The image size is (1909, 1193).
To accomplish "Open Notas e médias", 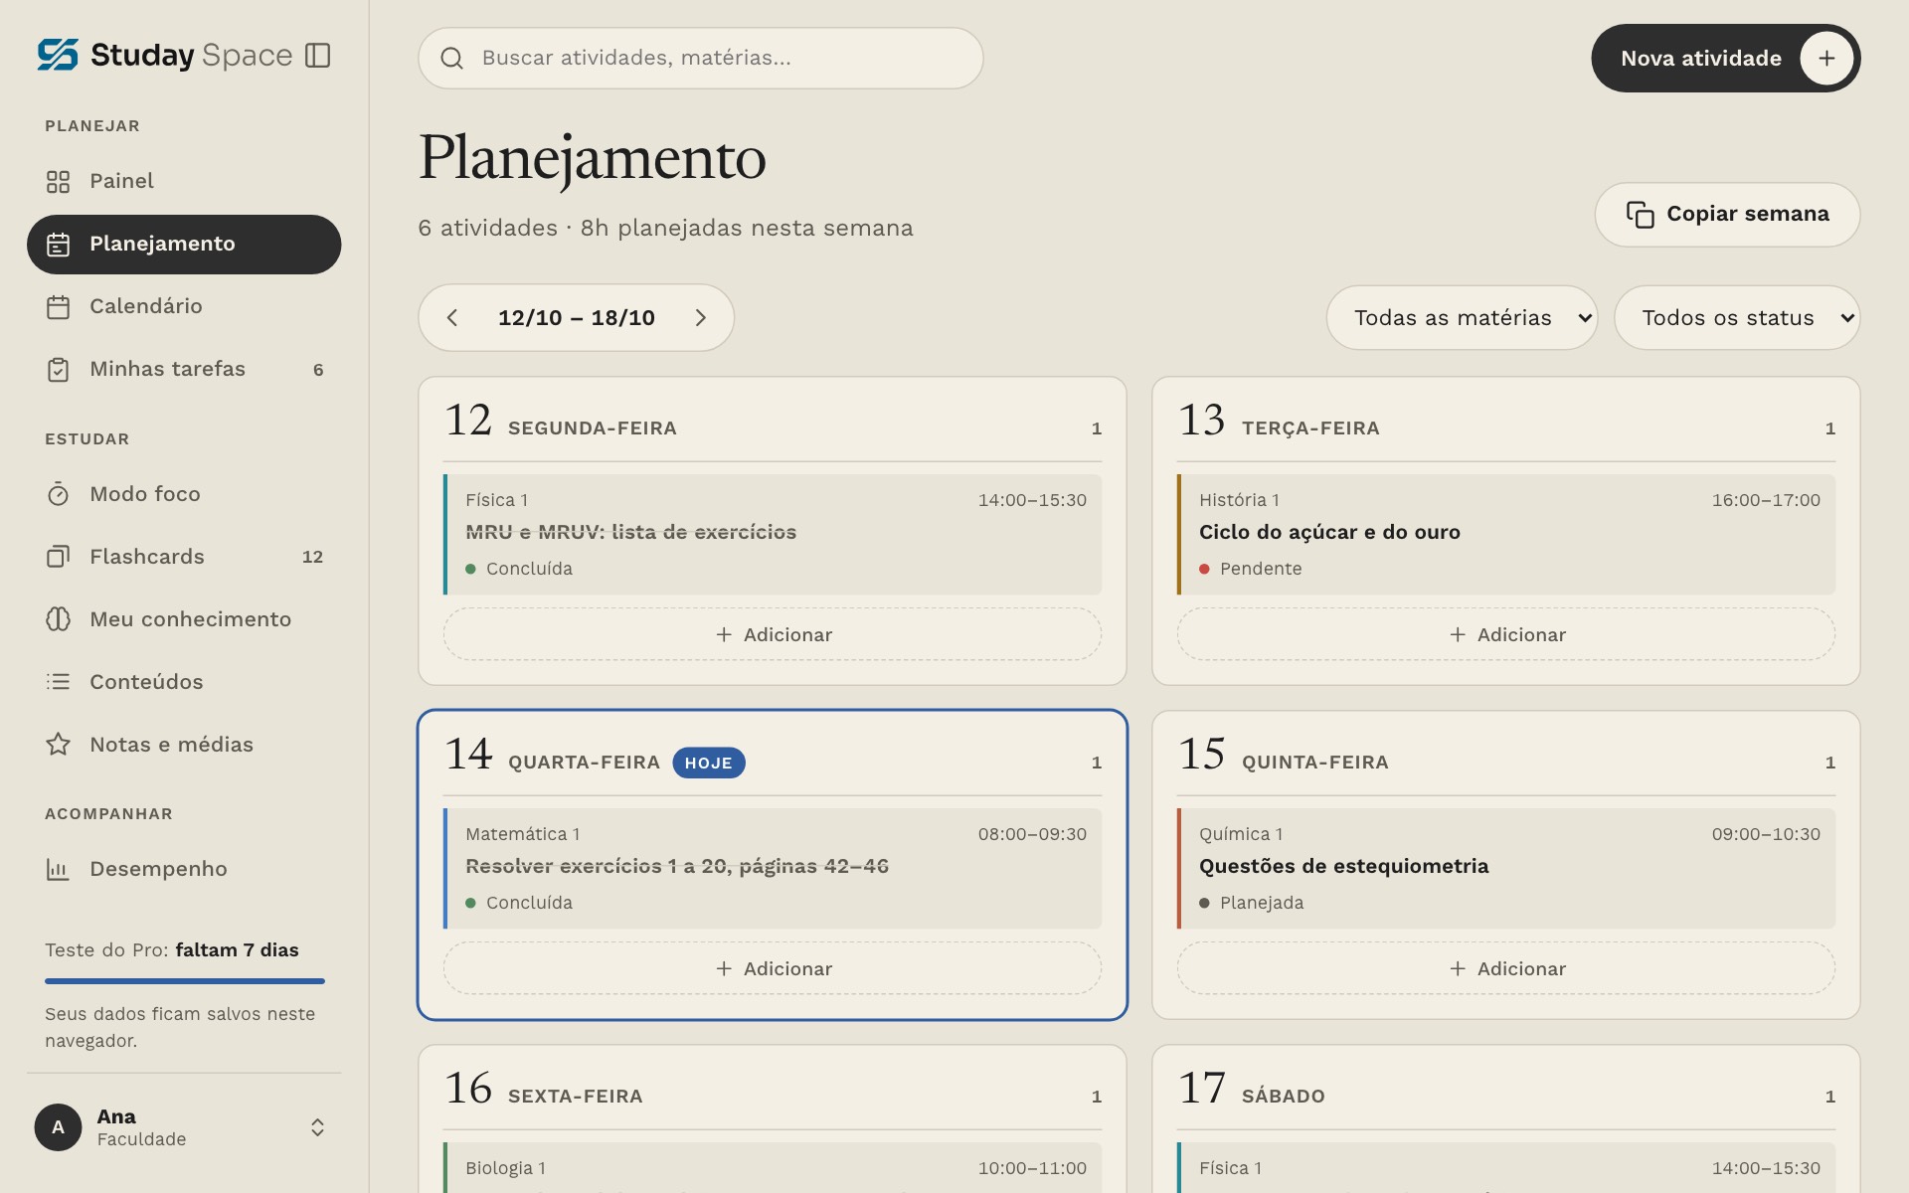I will pos(184,745).
